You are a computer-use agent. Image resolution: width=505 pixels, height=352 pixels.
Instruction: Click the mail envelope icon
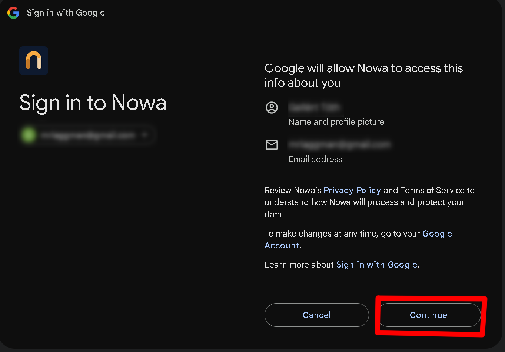pos(272,145)
